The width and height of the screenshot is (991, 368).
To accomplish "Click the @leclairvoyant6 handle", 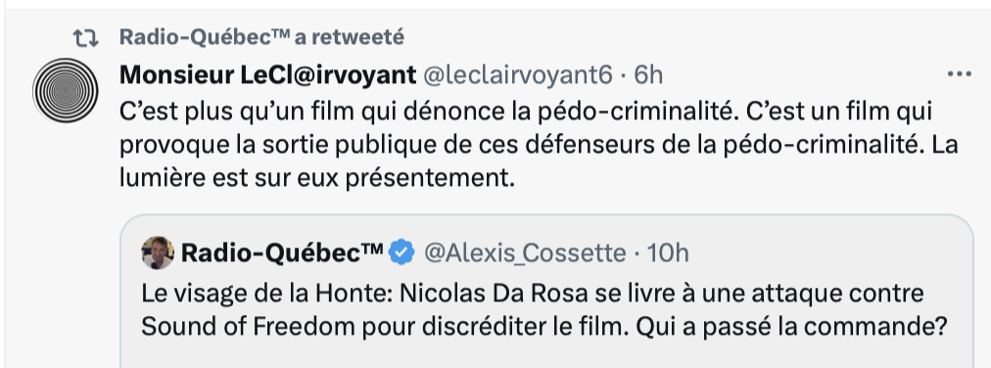I will tap(517, 75).
